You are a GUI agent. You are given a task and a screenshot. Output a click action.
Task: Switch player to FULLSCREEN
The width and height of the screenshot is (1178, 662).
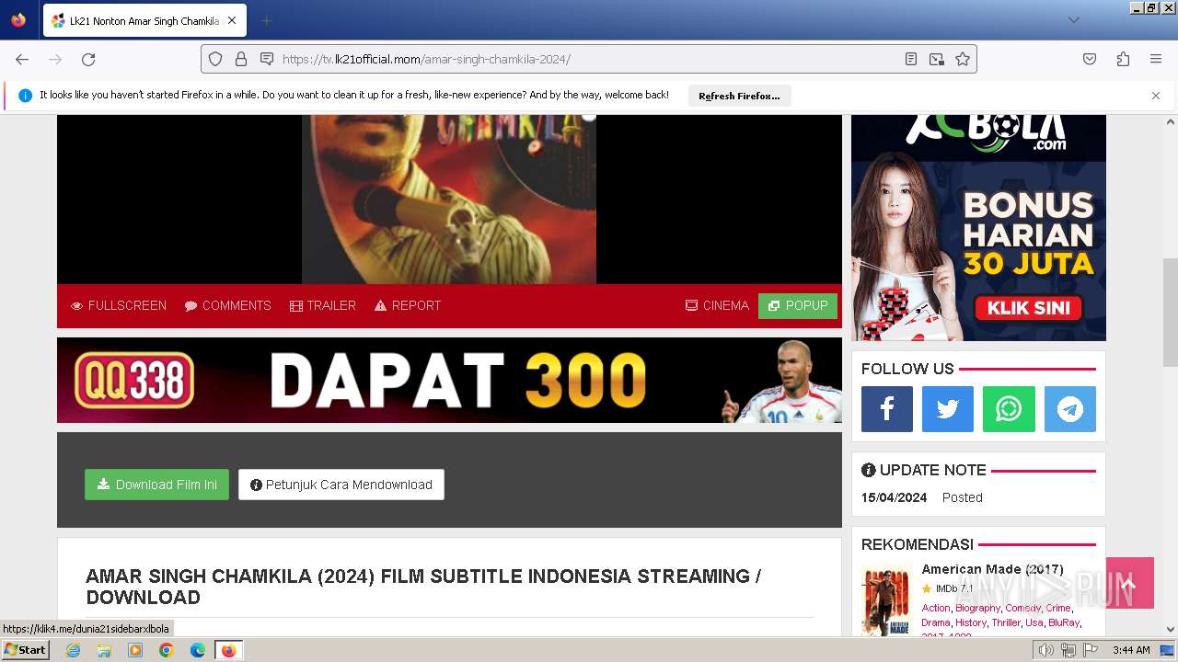point(119,305)
